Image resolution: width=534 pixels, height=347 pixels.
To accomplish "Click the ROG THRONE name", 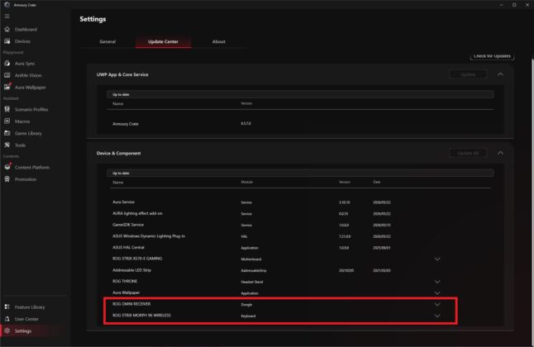I will [125, 281].
